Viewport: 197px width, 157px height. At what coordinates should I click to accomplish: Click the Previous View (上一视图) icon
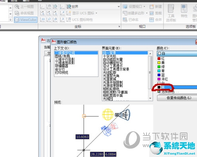point(17,7)
